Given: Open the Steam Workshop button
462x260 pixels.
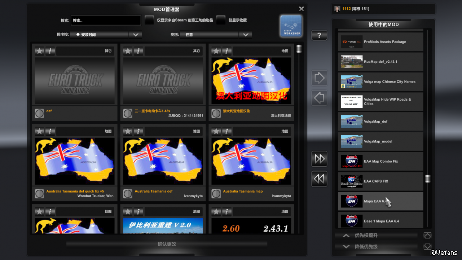Looking at the screenshot, I should coord(291,26).
